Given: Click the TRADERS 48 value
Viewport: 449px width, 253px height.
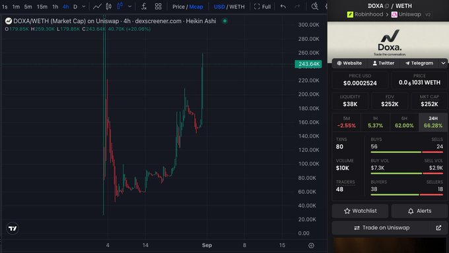Looking at the screenshot, I should point(339,189).
